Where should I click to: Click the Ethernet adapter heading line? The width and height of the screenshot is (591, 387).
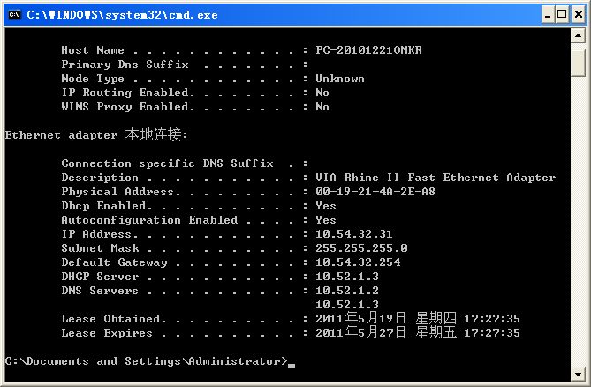click(x=96, y=135)
